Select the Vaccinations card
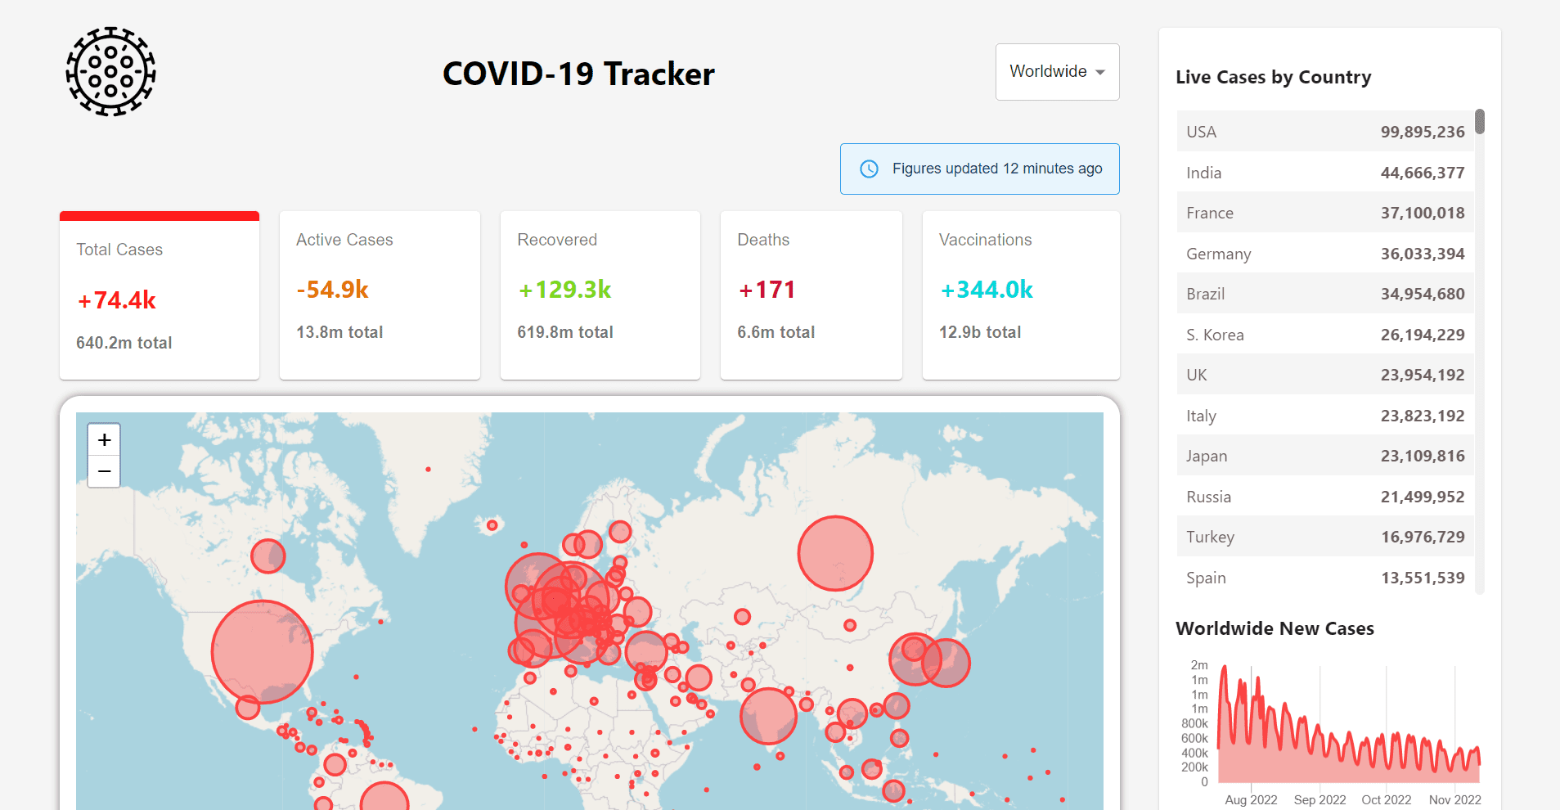Image resolution: width=1560 pixels, height=810 pixels. tap(1021, 295)
